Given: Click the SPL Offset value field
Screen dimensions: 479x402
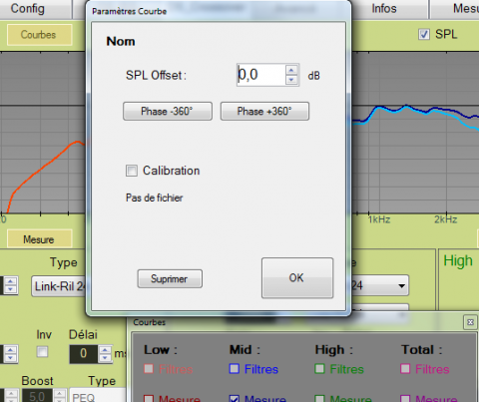Looking at the screenshot, I should pyautogui.click(x=261, y=75).
